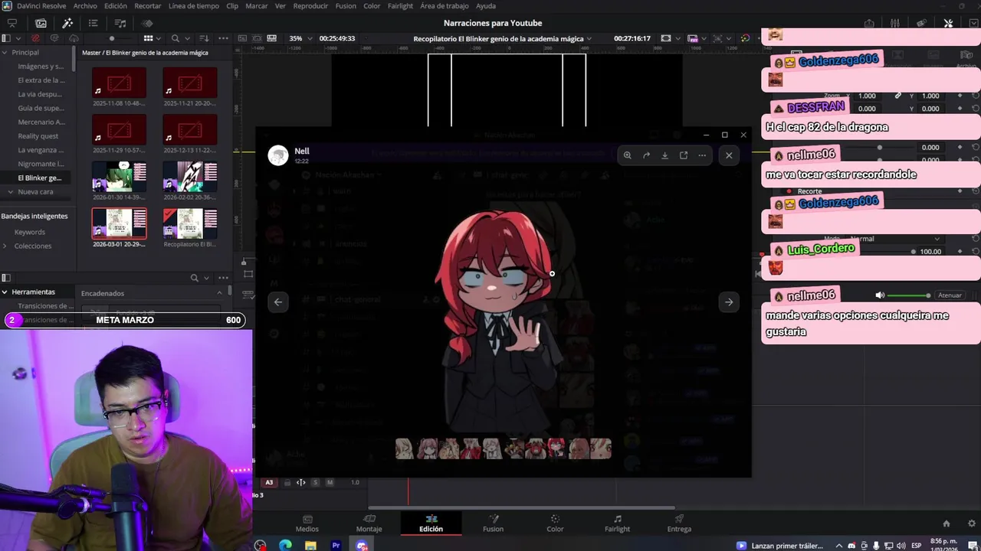Viewport: 981px width, 551px height.
Task: Select the Recopilatorio El Bl... timeline thumbnail
Action: (190, 223)
